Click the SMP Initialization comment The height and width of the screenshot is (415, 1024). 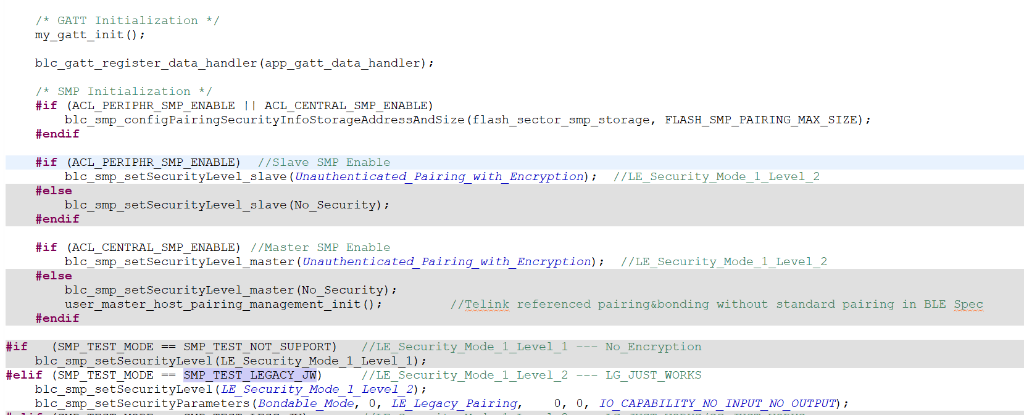coord(123,91)
